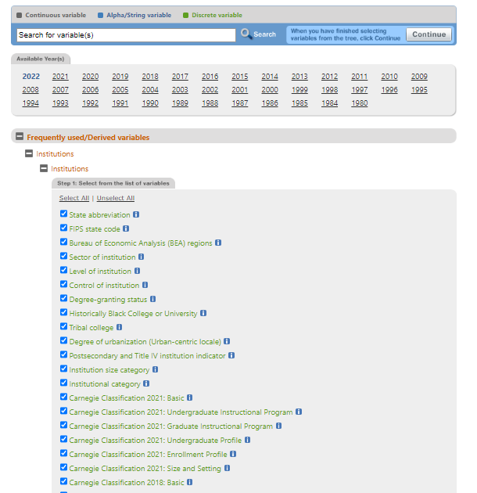Click info icon beside Degree-granting status
This screenshot has height=493, width=477.
coord(153,299)
